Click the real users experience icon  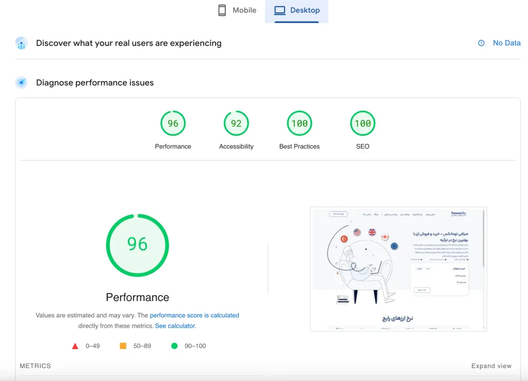click(21, 43)
